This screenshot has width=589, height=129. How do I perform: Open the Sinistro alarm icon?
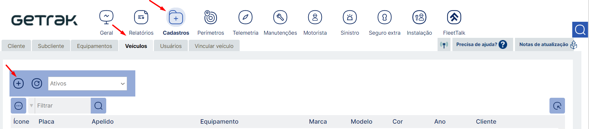pos(350,17)
